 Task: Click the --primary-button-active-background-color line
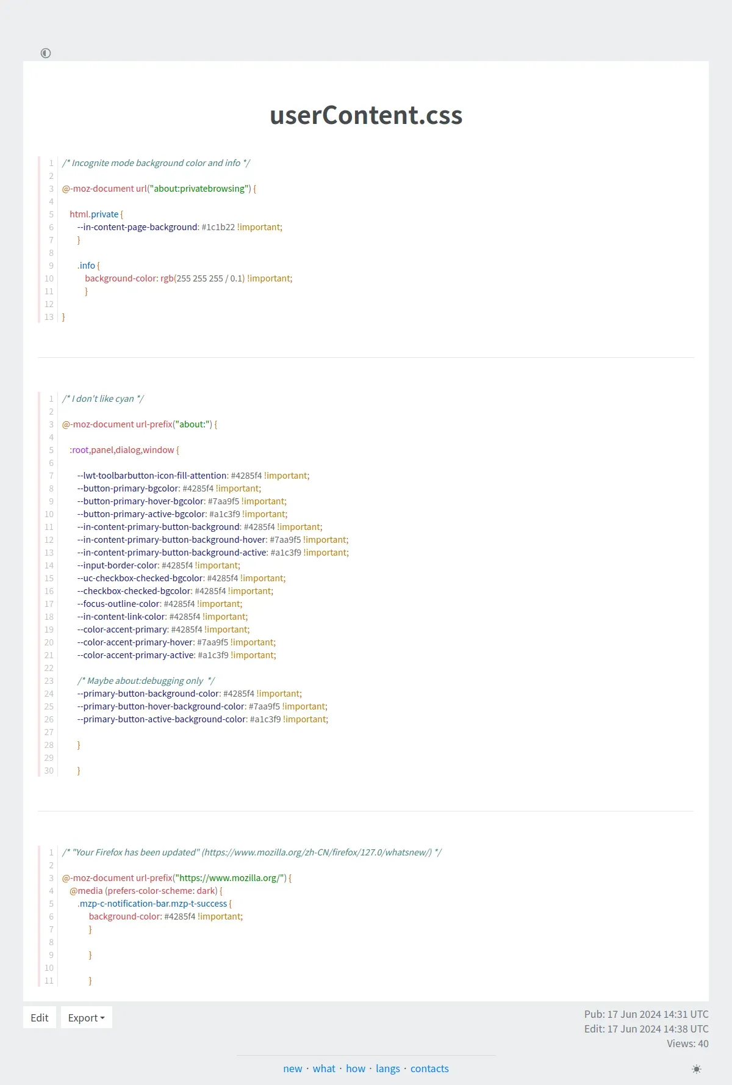point(203,719)
